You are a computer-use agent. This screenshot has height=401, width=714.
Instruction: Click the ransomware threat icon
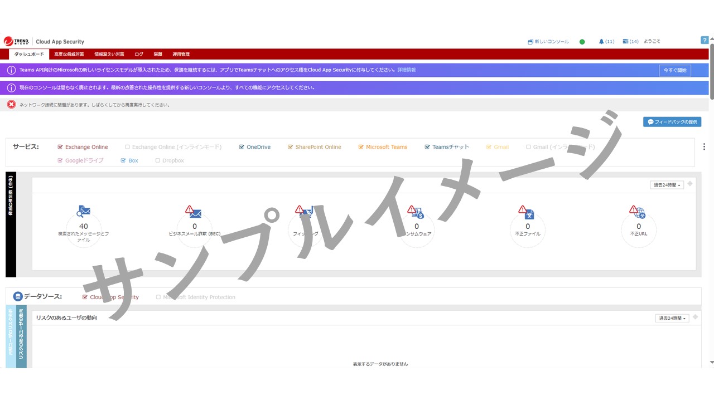(x=416, y=211)
